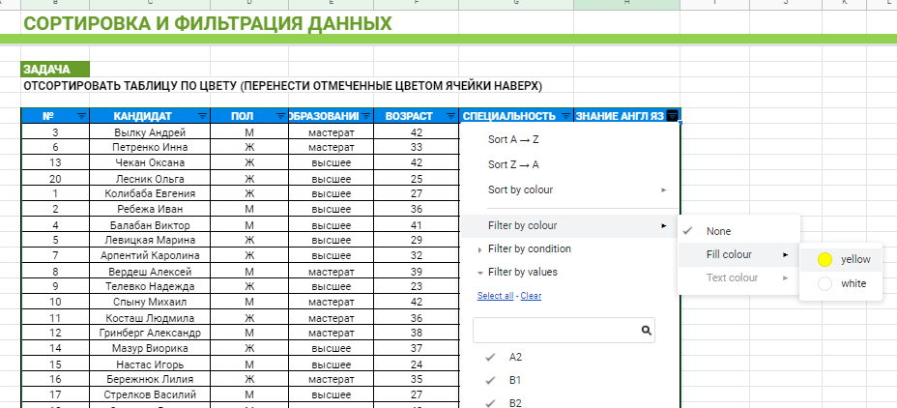
Task: Uncheck the B2 value in filter list
Action: click(490, 402)
